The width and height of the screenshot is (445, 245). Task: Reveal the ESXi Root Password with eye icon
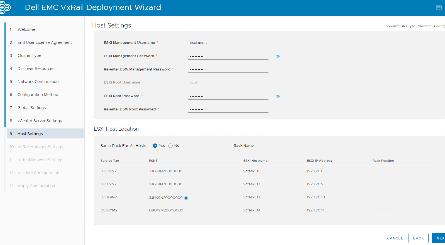click(x=278, y=96)
